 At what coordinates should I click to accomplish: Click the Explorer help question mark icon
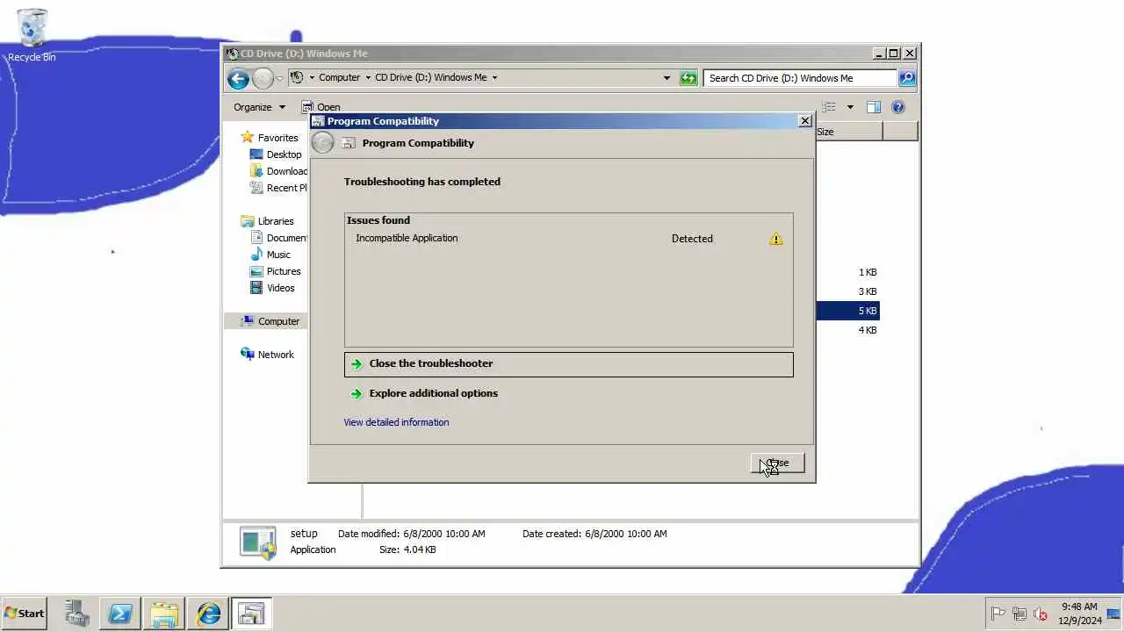898,107
